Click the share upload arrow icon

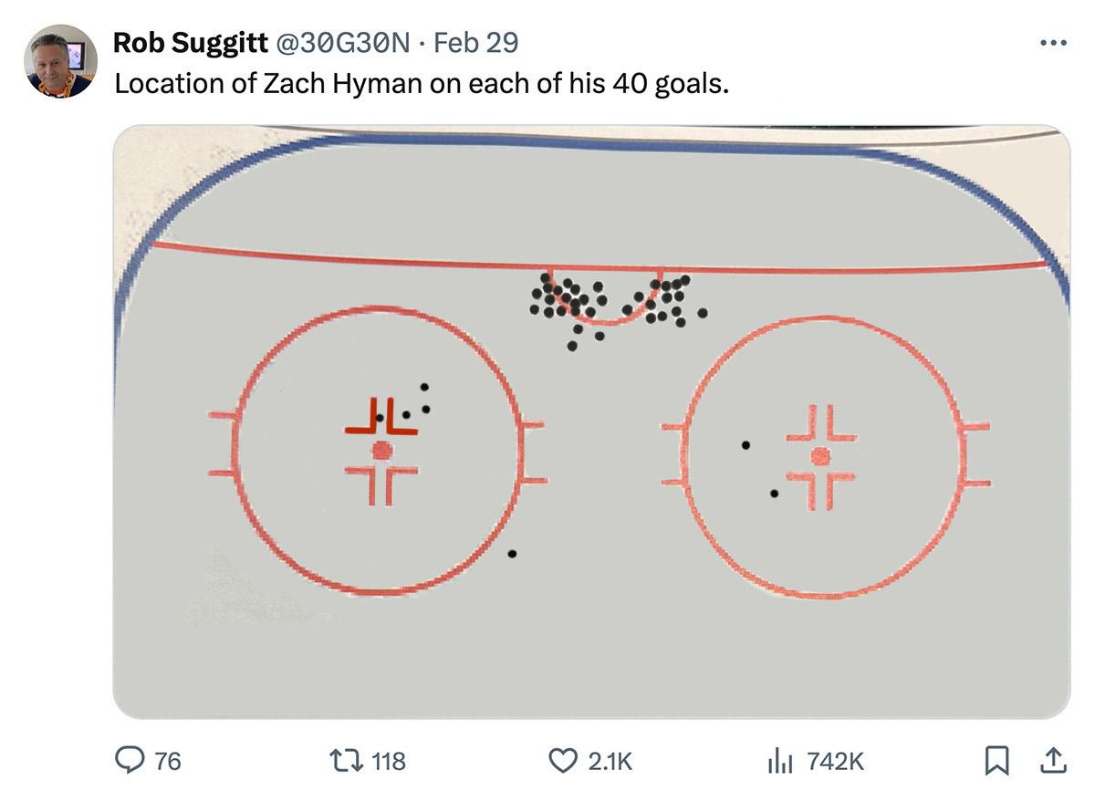coord(1052,760)
